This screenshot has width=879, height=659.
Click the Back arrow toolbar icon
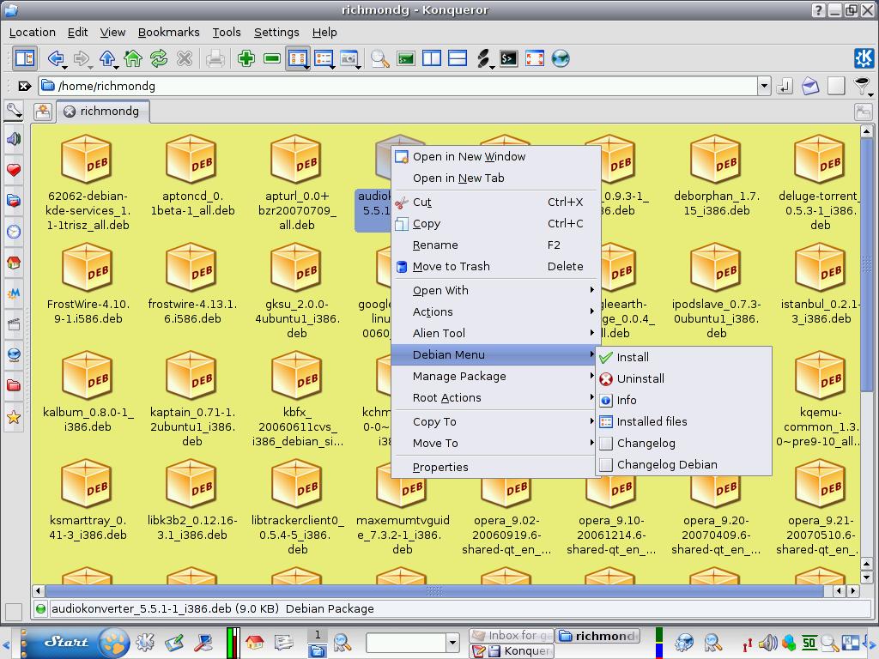pyautogui.click(x=56, y=58)
